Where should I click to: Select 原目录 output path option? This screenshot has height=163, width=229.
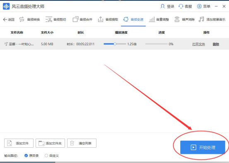click(x=31, y=156)
